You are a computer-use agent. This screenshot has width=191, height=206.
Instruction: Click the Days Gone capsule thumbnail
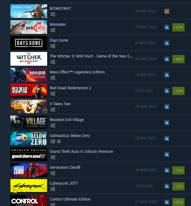pos(29,43)
